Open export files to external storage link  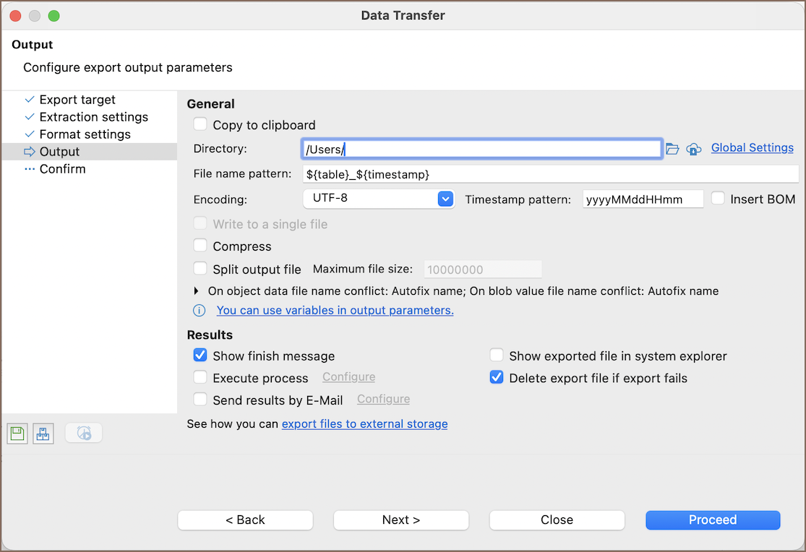(x=364, y=424)
